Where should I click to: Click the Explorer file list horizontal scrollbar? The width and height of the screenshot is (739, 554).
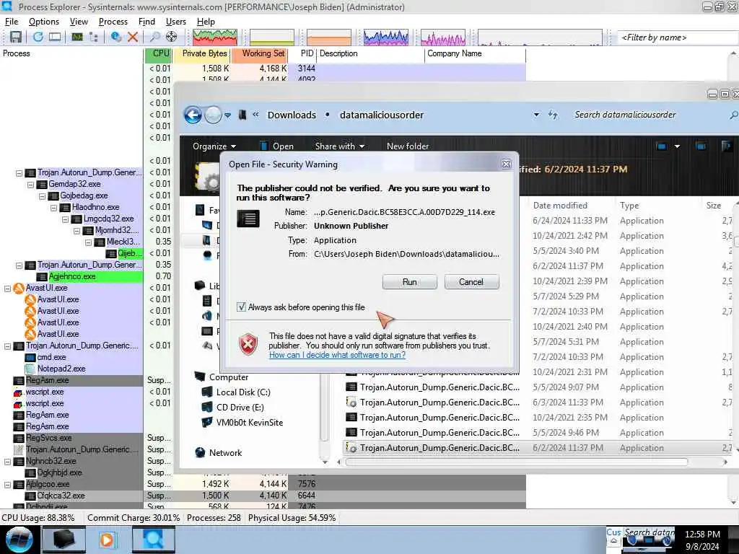516,462
